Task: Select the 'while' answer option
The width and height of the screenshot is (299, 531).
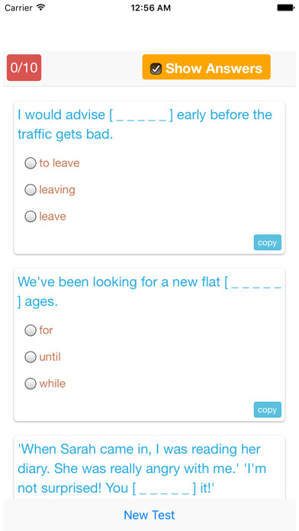Action: pos(31,384)
